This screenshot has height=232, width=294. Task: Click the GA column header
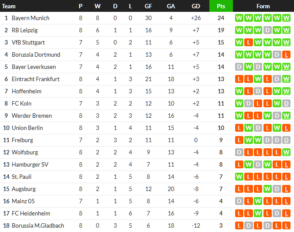pos(171,6)
